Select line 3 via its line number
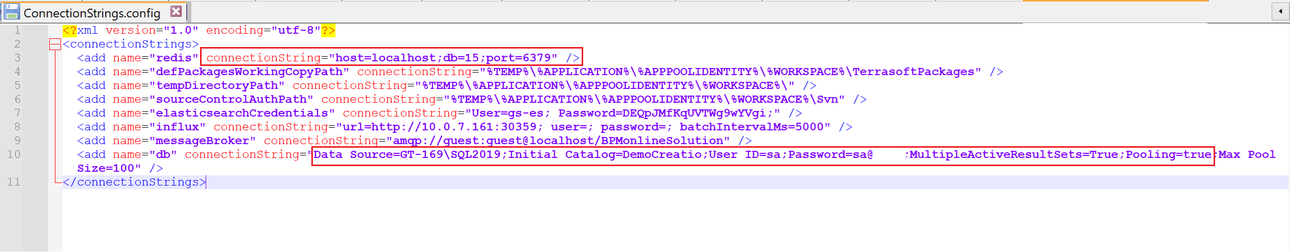1290x252 pixels. (x=17, y=58)
